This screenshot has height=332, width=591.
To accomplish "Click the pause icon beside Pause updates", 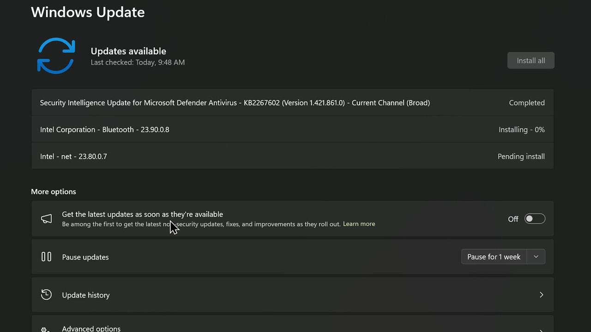I will 46,257.
